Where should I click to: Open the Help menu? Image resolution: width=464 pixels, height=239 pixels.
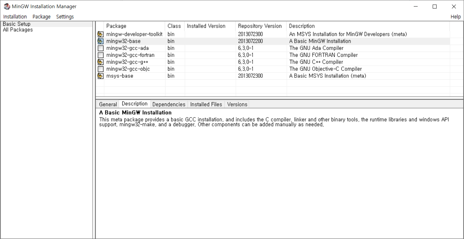(456, 17)
